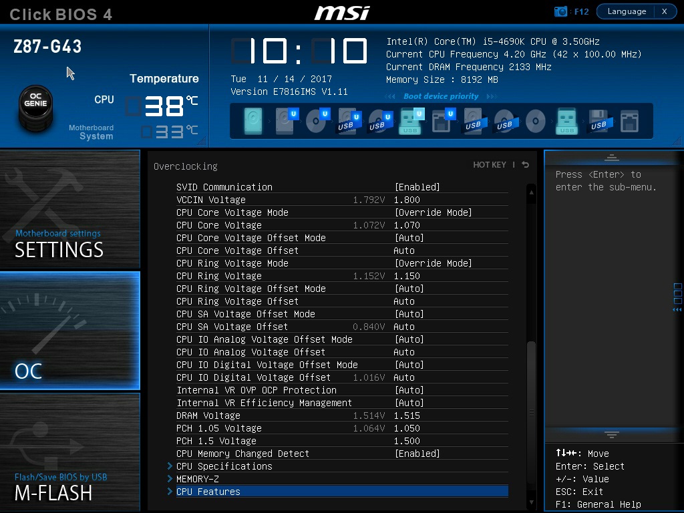Select the UEFI USB CD/DVD boot icon
Viewport: 684px width, 513px height.
pyautogui.click(x=380, y=121)
